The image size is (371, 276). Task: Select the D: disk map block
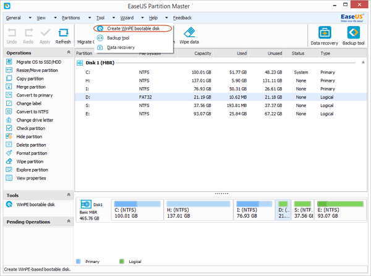pos(283,210)
